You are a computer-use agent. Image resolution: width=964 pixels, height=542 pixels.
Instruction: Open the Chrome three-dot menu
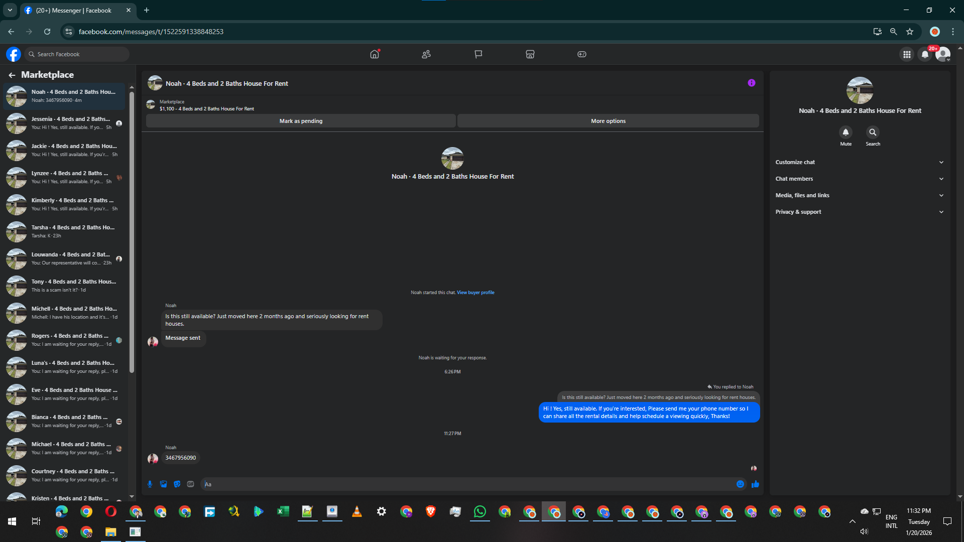tap(953, 32)
